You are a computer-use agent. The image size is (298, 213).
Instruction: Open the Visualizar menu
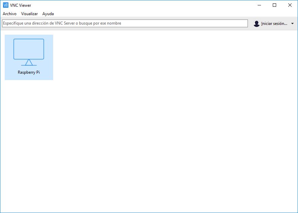(29, 14)
